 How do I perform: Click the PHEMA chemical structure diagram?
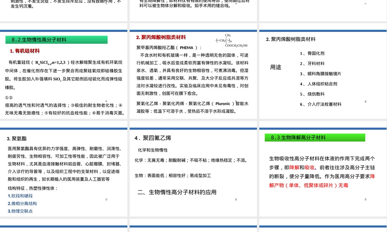pos(231,41)
